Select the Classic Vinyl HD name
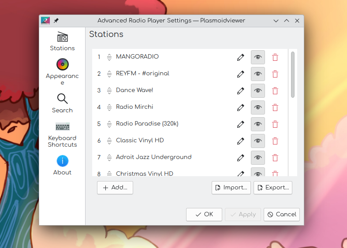The height and width of the screenshot is (248, 347). [x=140, y=141]
